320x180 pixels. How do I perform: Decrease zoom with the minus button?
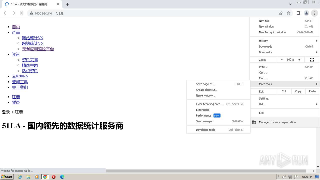click(x=282, y=60)
